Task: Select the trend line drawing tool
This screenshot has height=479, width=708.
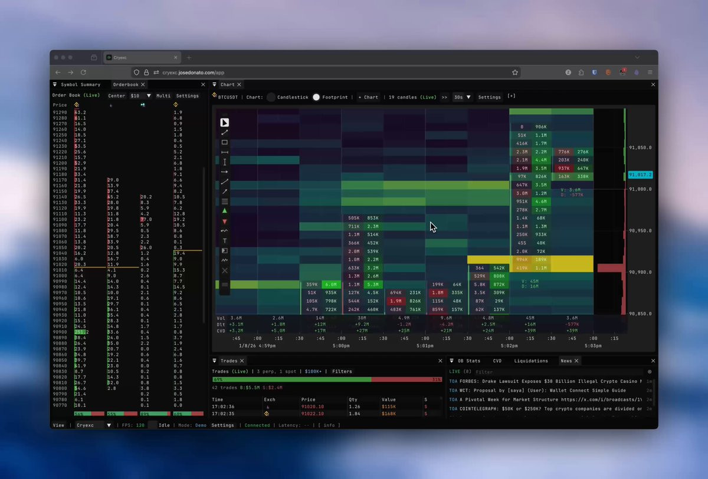Action: [x=225, y=133]
